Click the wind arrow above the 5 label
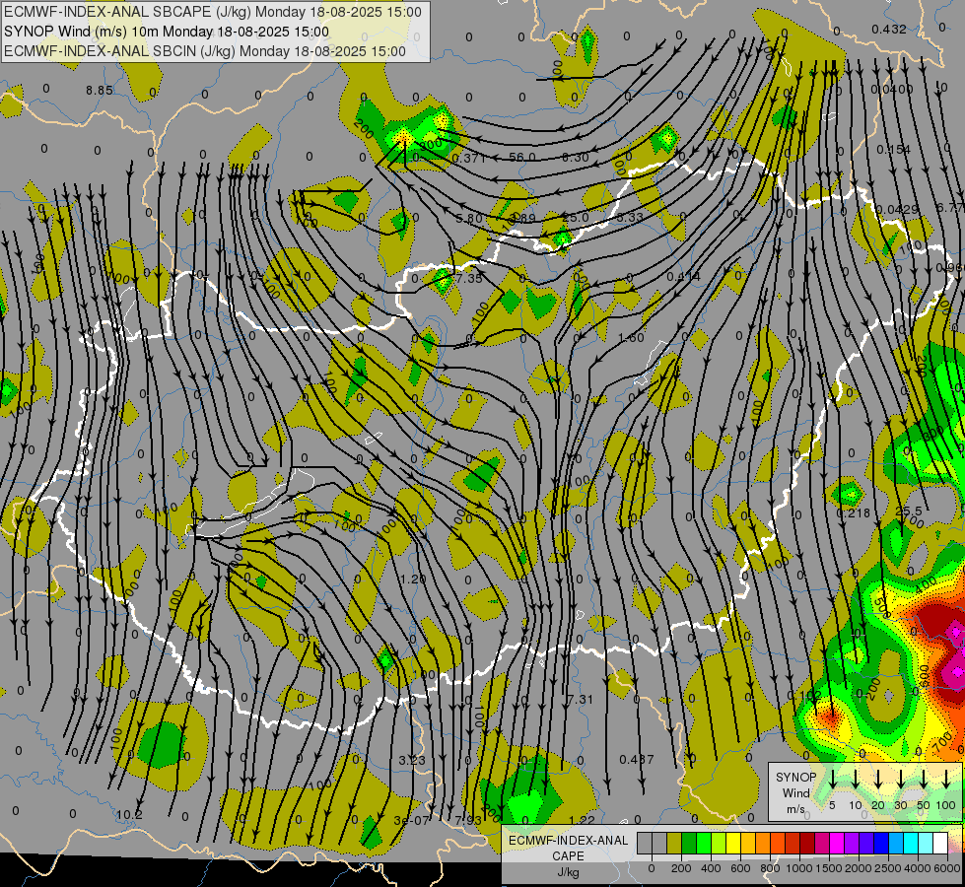The height and width of the screenshot is (887, 965). [833, 779]
